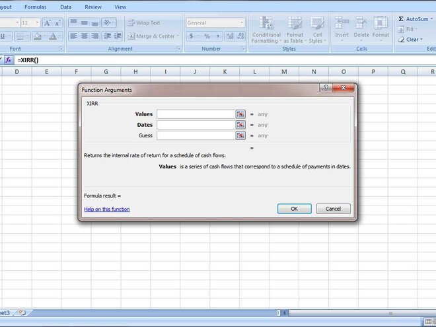Click the collapse button beside the Dates field

tap(240, 125)
